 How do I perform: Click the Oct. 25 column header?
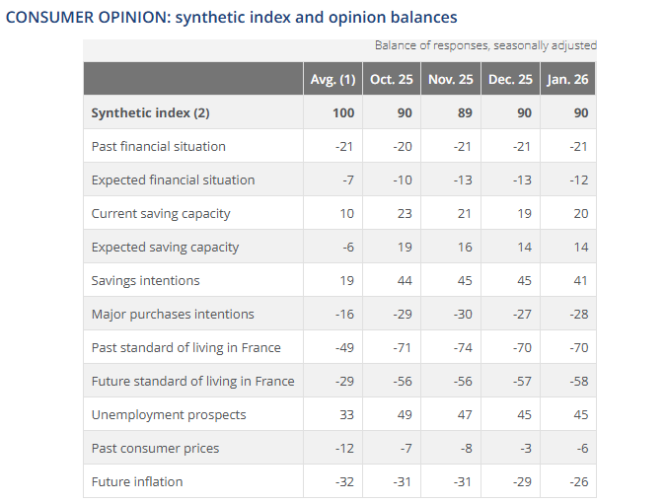pyautogui.click(x=391, y=79)
